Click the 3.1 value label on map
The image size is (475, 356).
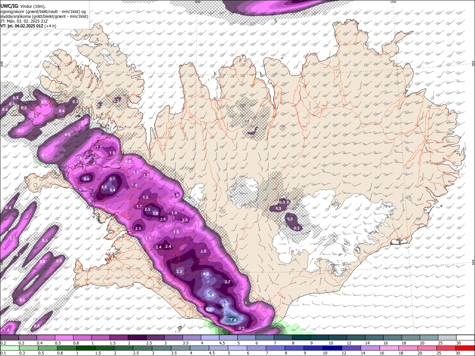coord(112,179)
